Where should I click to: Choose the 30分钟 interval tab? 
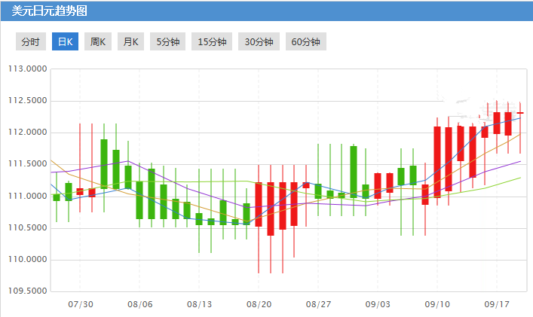click(259, 42)
